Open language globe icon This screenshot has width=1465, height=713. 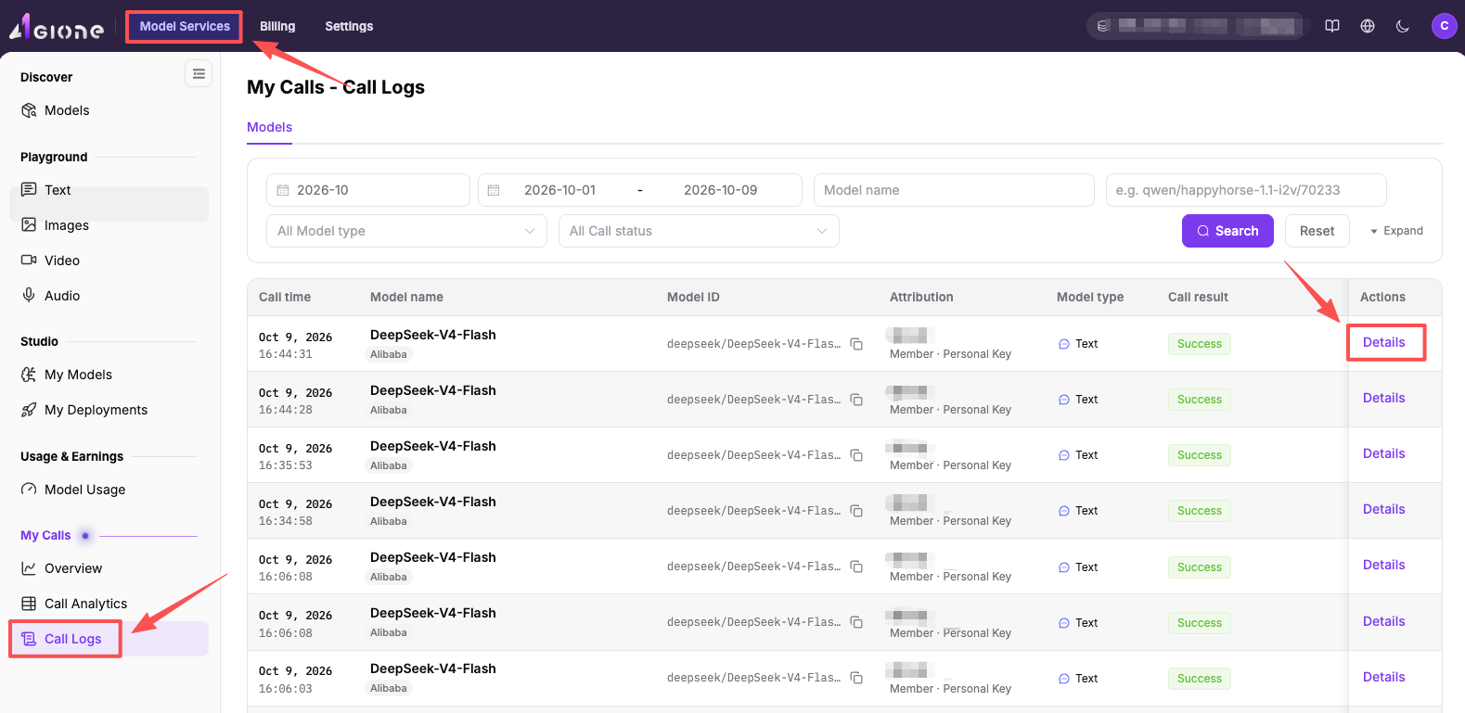pos(1368,26)
